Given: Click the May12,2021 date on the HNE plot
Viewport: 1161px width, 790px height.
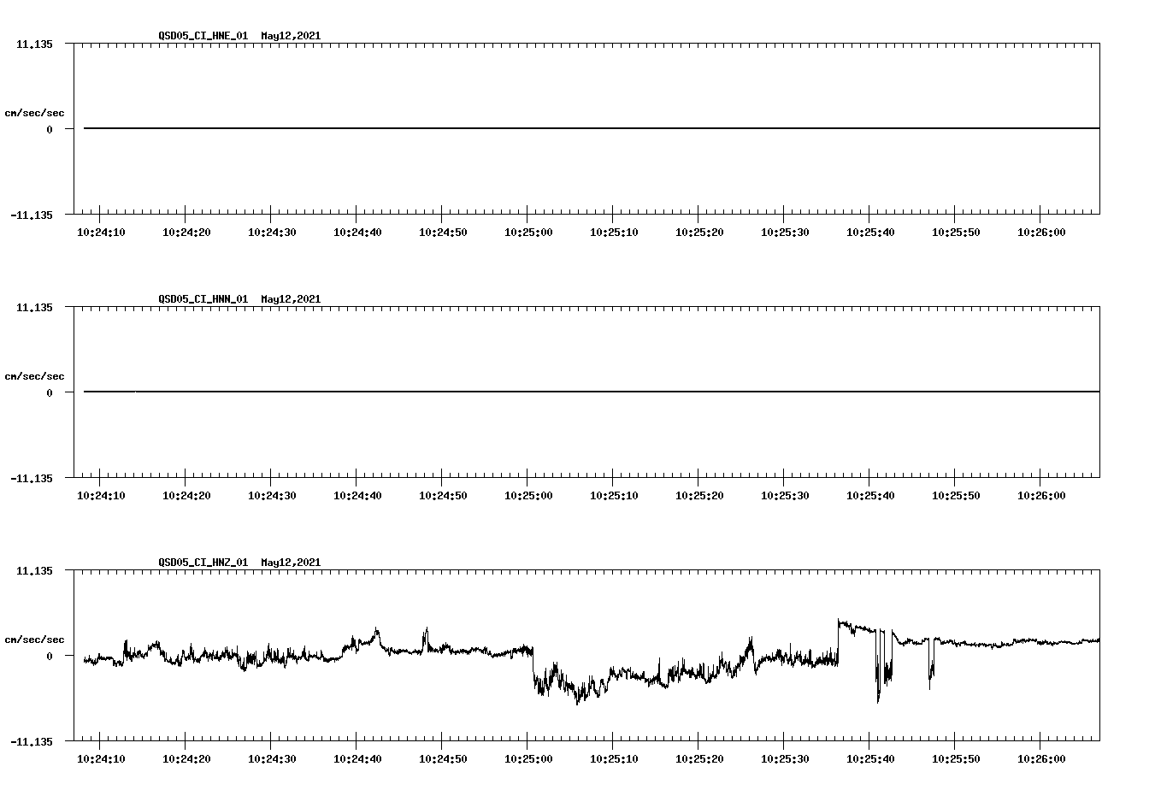Looking at the screenshot, I should coord(291,37).
